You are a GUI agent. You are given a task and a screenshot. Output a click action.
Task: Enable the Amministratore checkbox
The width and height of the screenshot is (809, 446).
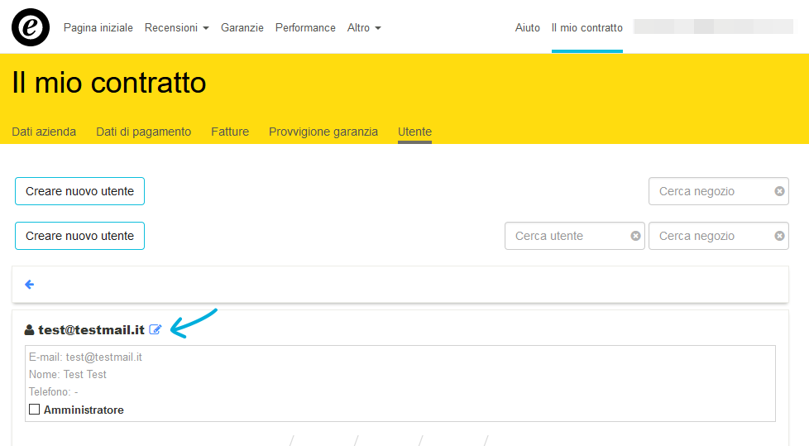click(35, 410)
